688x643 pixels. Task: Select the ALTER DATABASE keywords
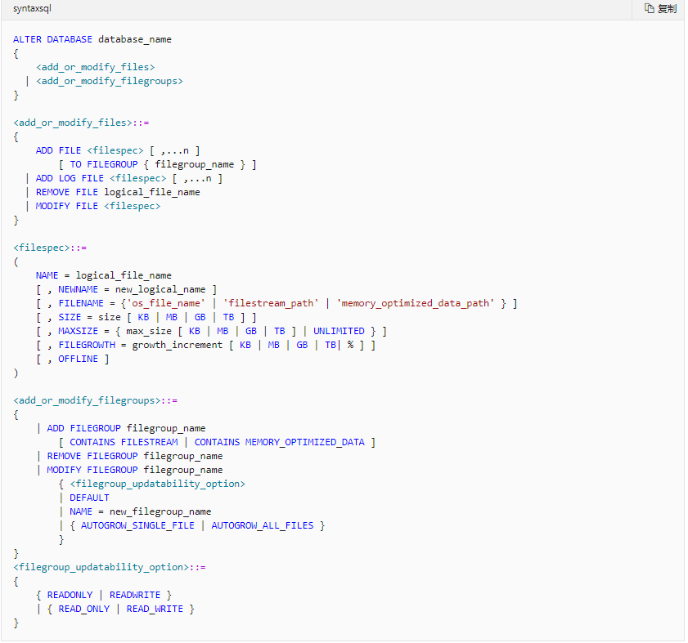coord(52,39)
